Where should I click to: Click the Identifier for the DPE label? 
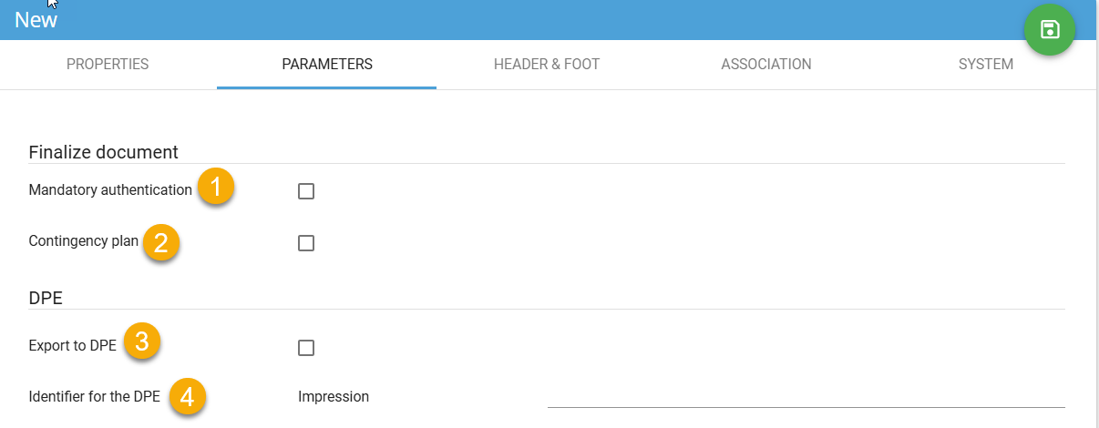pyautogui.click(x=95, y=397)
